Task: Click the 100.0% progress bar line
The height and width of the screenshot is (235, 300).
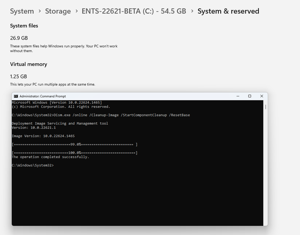Action: [75, 153]
